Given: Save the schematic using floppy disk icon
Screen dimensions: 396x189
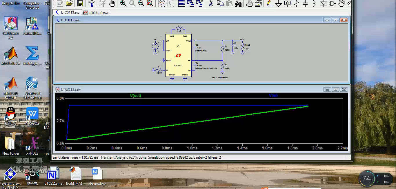Looking at the screenshot, I should click(80, 3).
